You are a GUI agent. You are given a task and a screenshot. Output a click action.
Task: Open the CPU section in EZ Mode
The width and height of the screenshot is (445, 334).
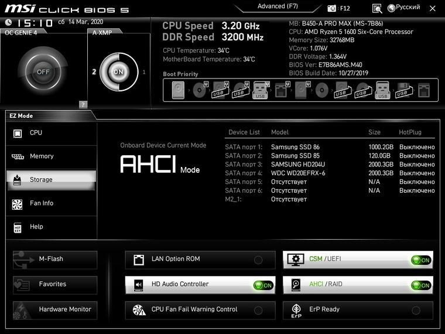click(x=52, y=133)
